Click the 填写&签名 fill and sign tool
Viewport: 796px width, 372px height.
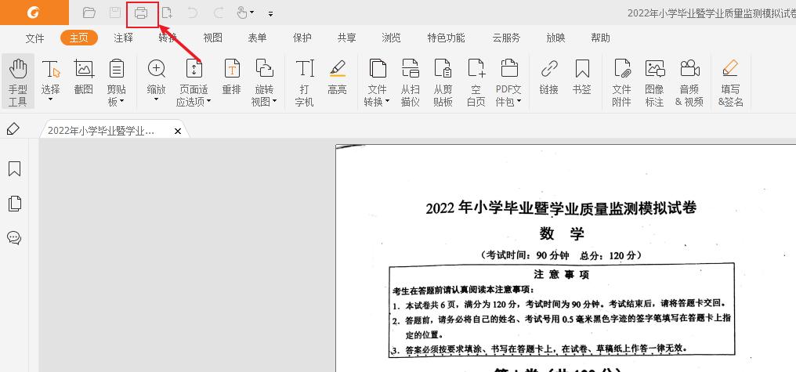tap(731, 82)
